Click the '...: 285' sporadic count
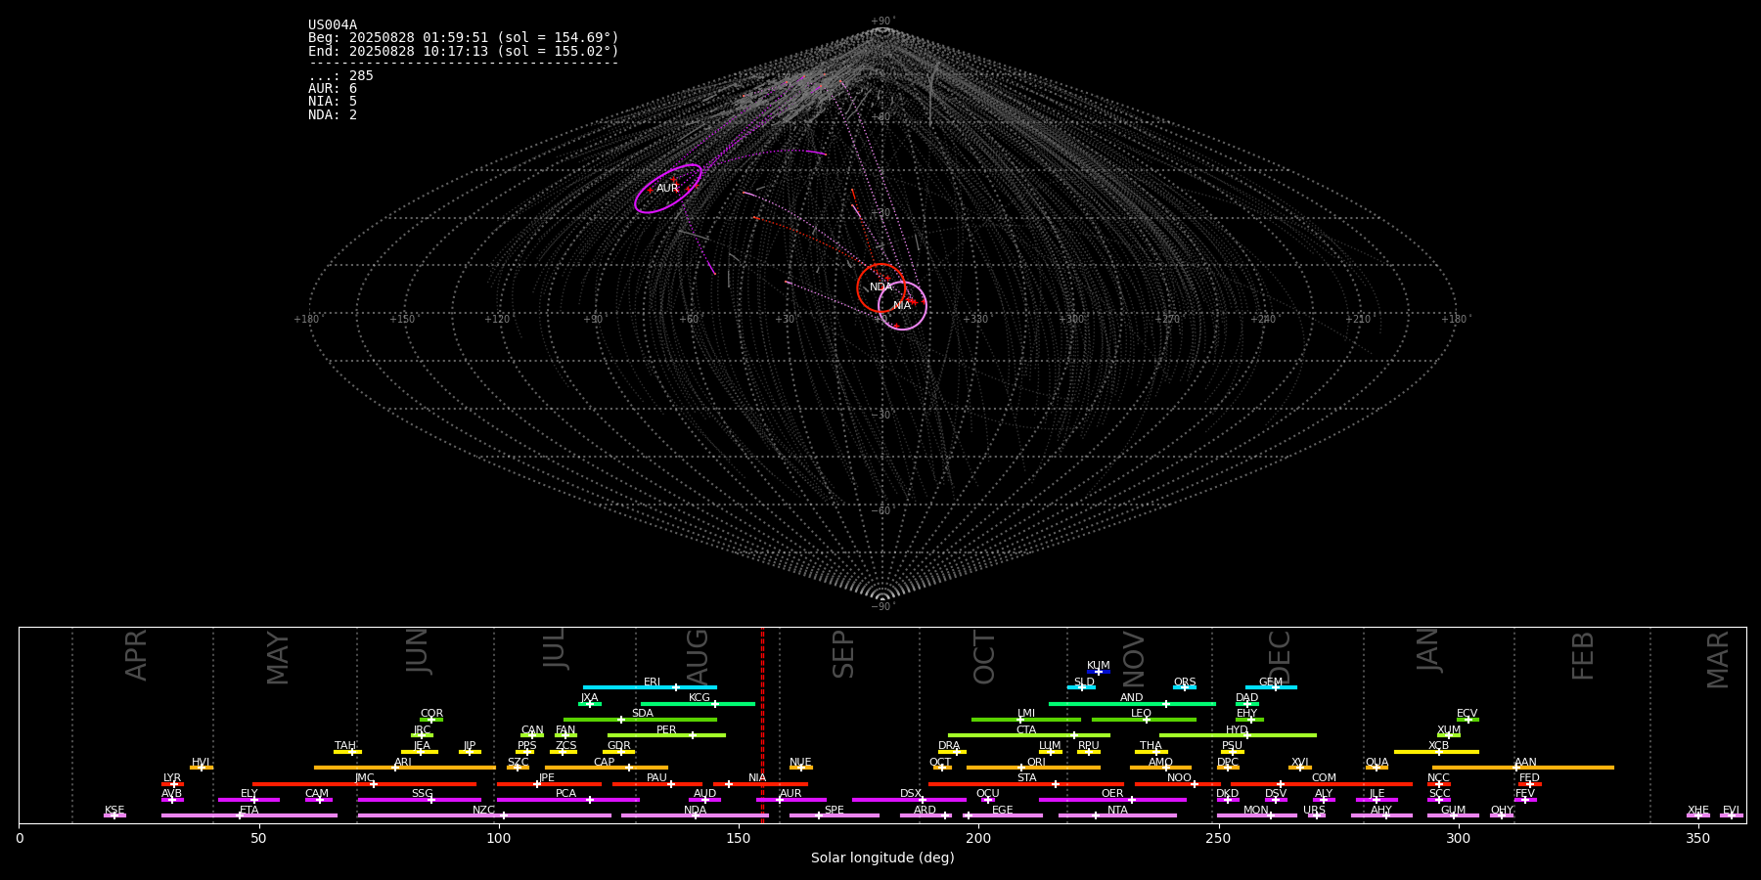Image resolution: width=1761 pixels, height=880 pixels. pos(340,76)
